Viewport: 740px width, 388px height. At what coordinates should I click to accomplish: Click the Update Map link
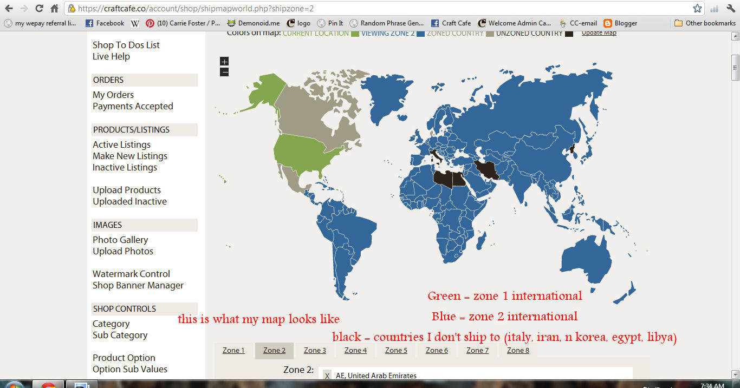[x=599, y=33]
